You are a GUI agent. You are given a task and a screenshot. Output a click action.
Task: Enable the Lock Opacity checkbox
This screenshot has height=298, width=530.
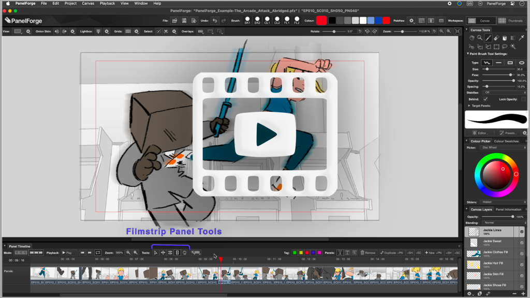click(x=523, y=99)
